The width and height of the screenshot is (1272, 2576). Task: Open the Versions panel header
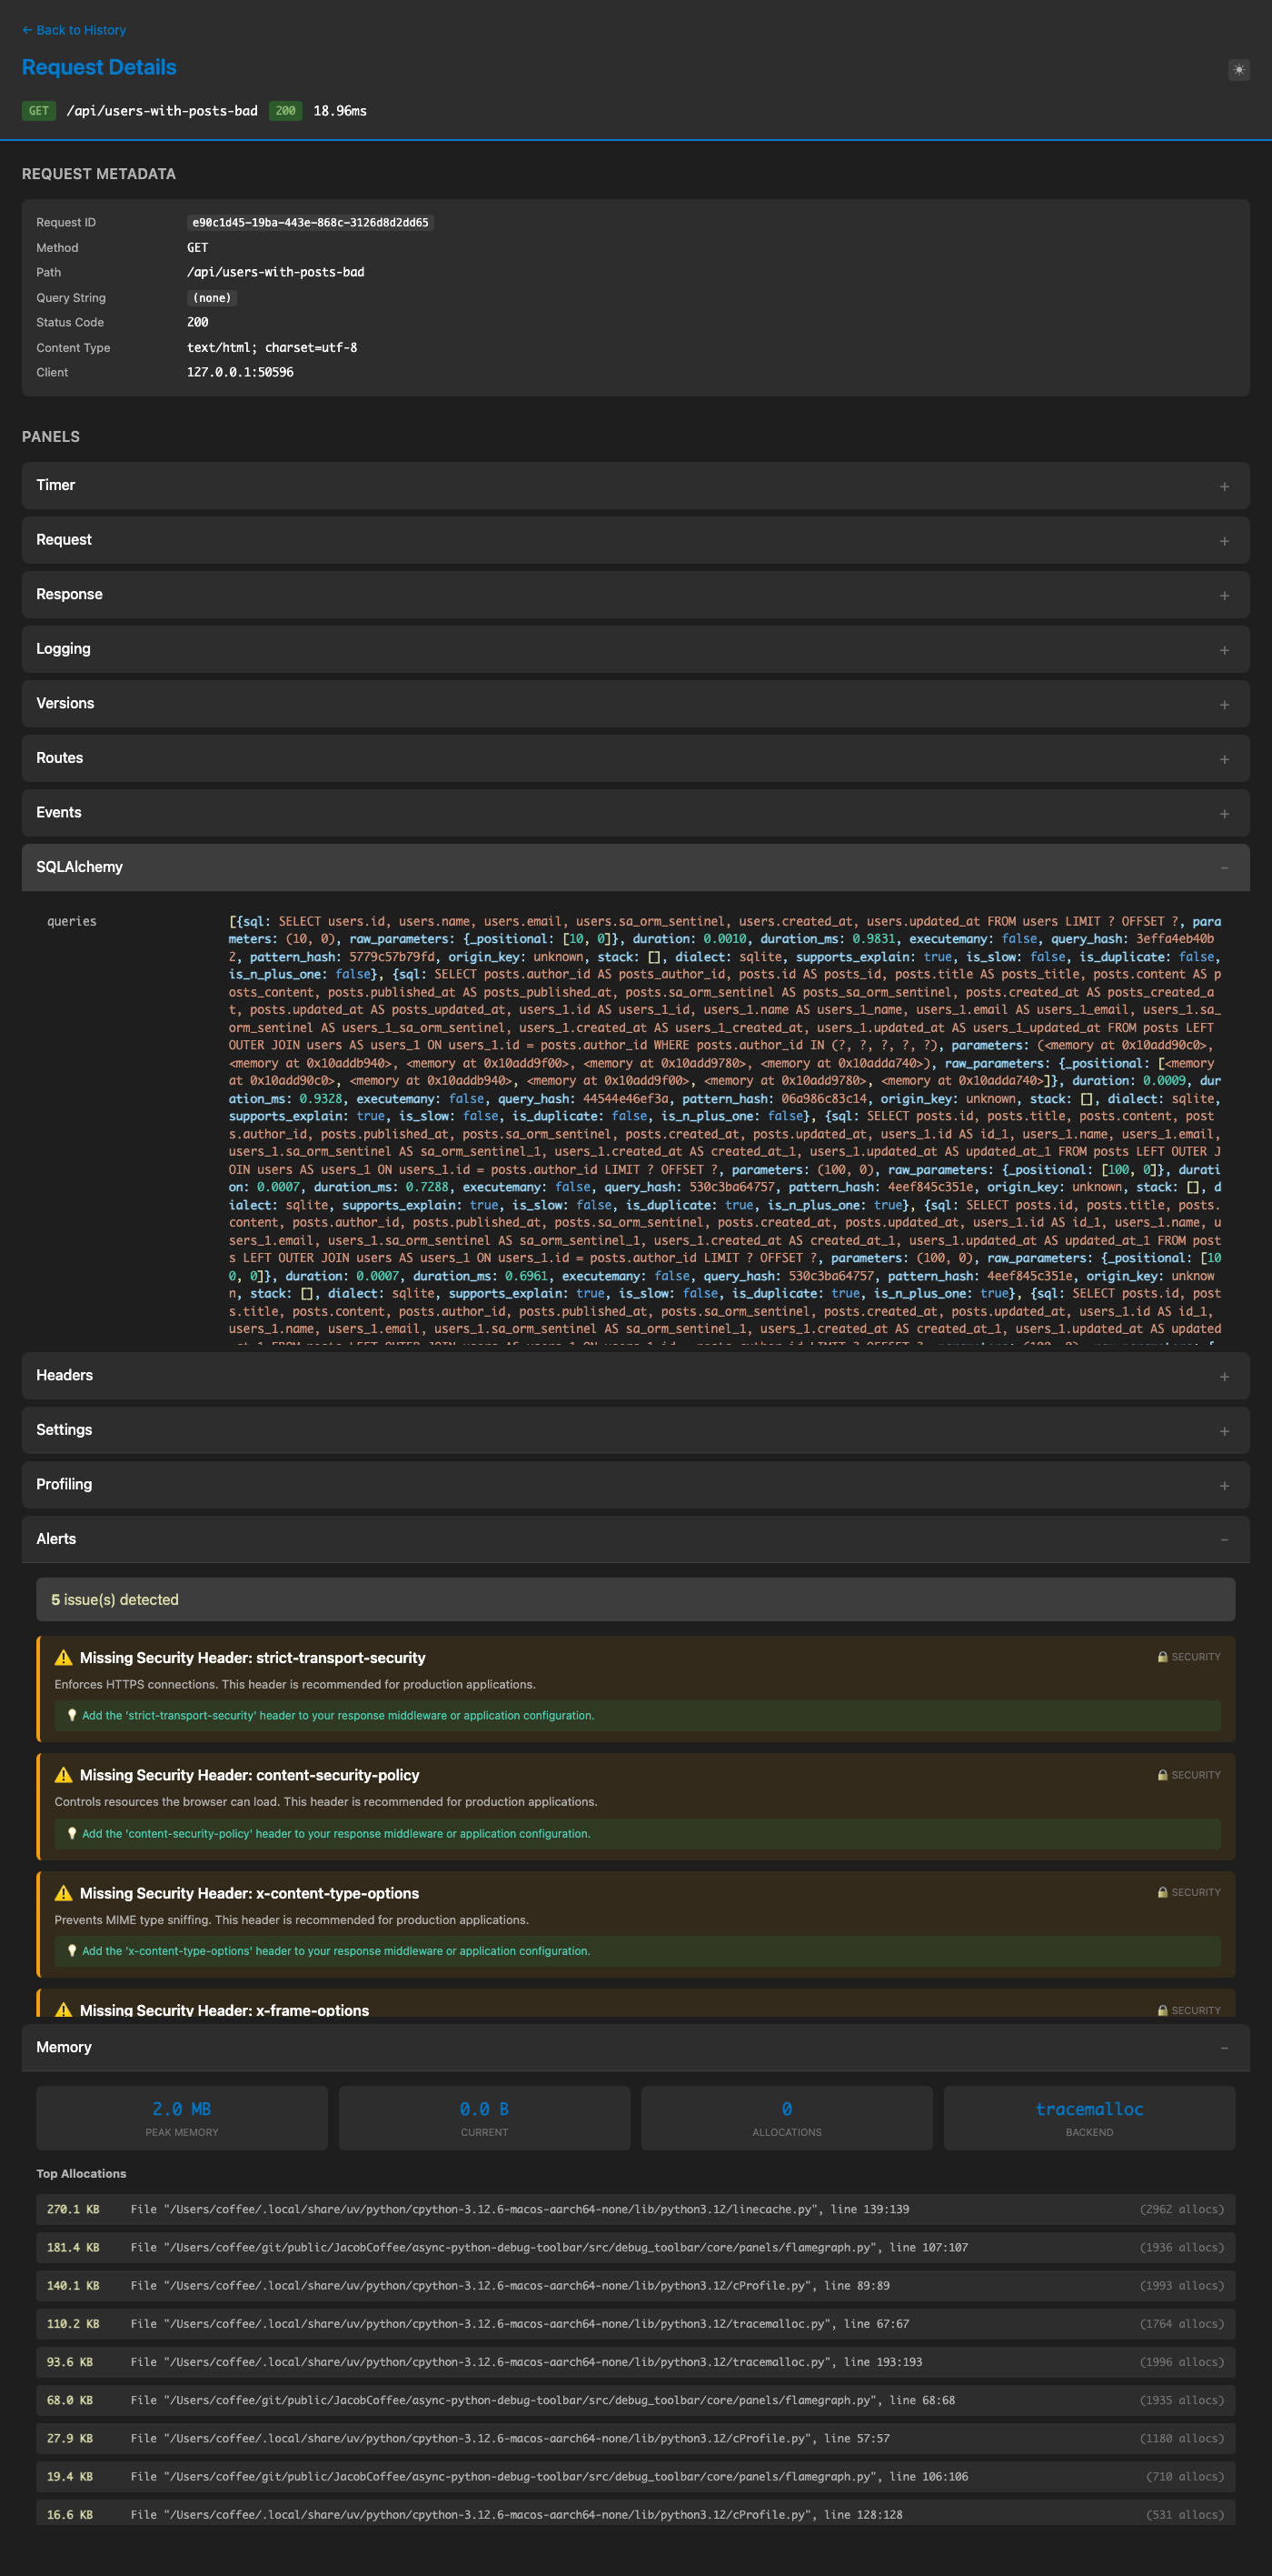(x=634, y=704)
